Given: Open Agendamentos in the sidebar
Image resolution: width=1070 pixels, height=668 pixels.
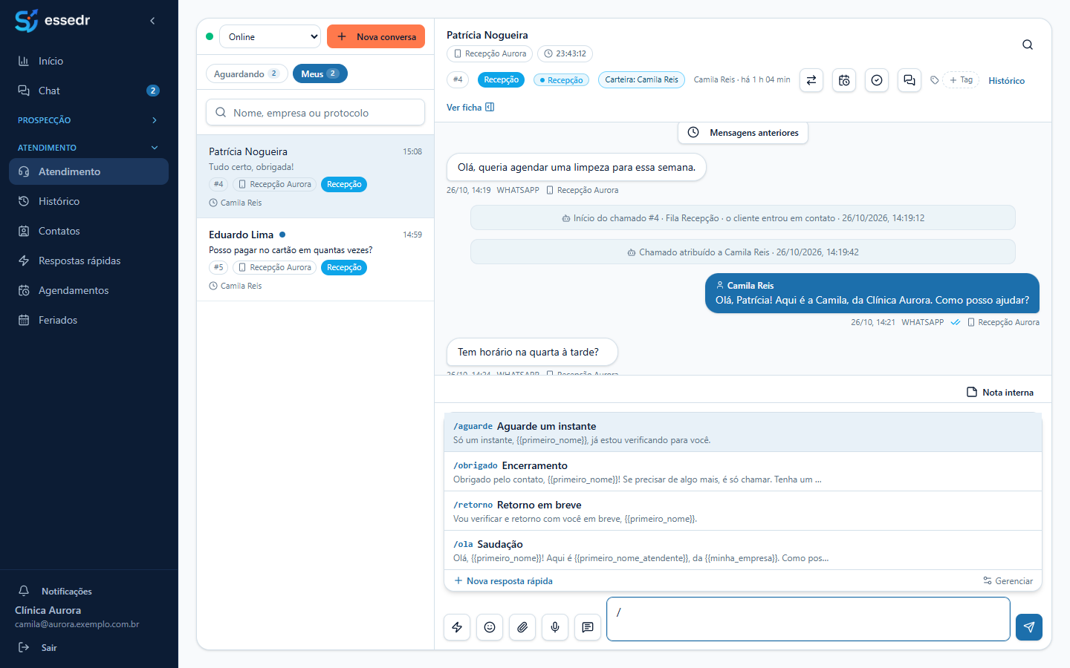Looking at the screenshot, I should [88, 290].
